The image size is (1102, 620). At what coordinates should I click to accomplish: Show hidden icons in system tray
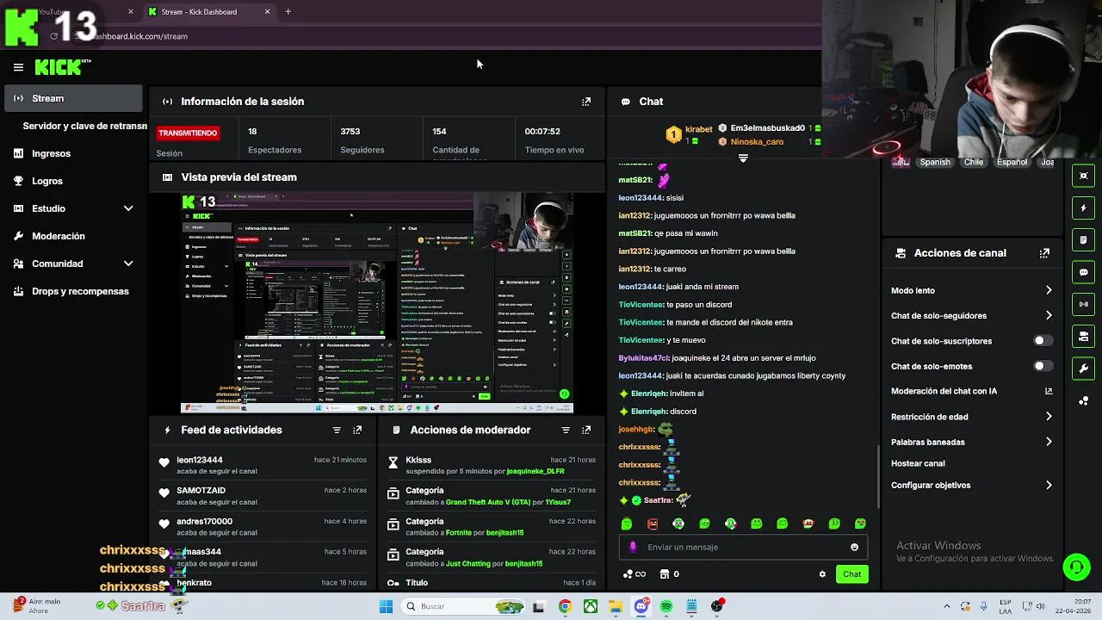point(947,606)
